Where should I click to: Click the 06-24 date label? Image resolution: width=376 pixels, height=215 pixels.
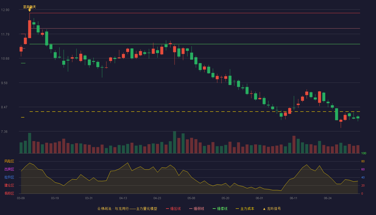(x=328, y=198)
